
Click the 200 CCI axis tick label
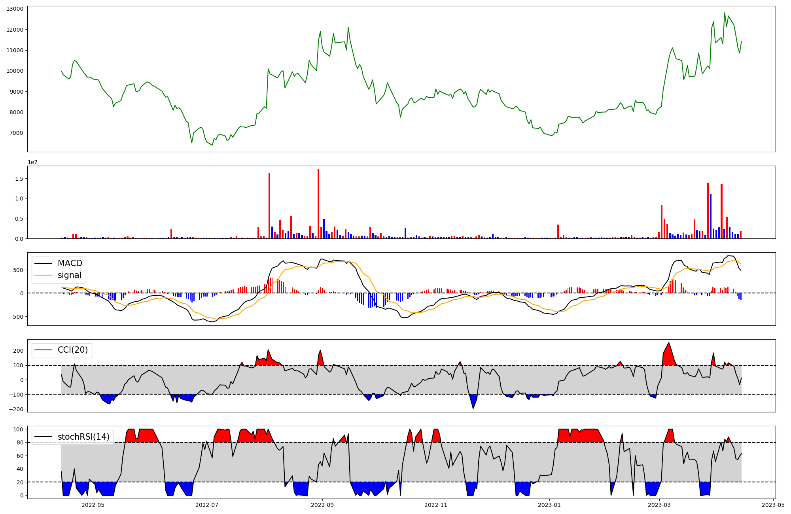coord(19,351)
